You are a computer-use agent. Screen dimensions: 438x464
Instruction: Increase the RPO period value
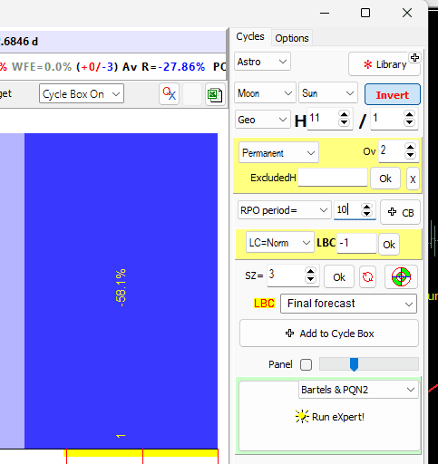pyautogui.click(x=366, y=207)
